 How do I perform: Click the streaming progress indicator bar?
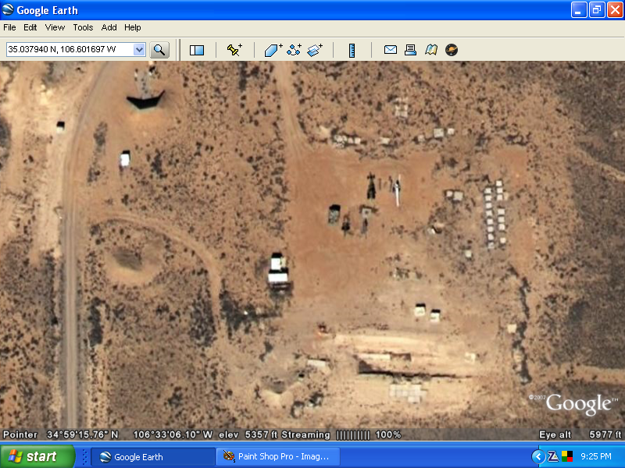353,435
